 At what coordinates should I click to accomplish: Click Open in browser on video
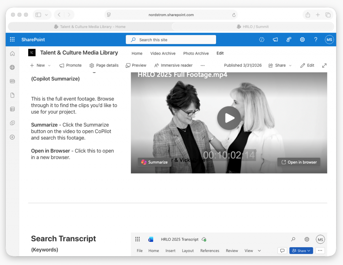pos(299,162)
